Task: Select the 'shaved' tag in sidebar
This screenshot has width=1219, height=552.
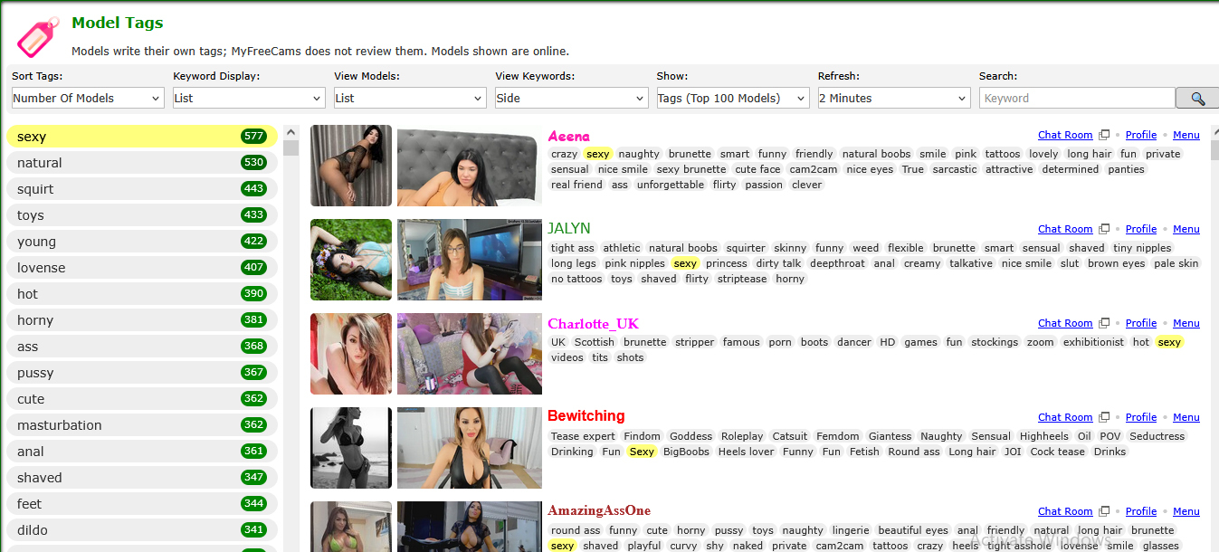Action: click(141, 478)
